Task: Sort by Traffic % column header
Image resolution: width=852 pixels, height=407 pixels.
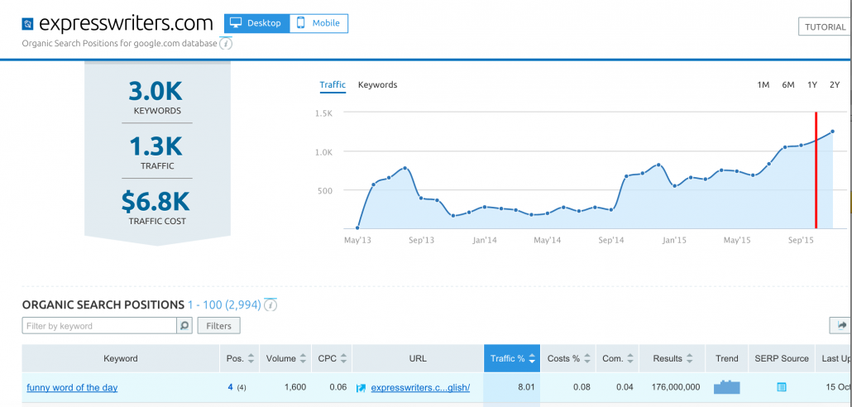Action: point(511,358)
